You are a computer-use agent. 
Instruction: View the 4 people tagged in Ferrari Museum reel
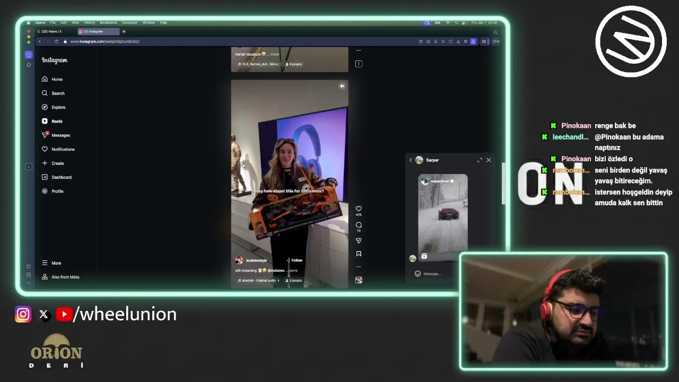[294, 64]
